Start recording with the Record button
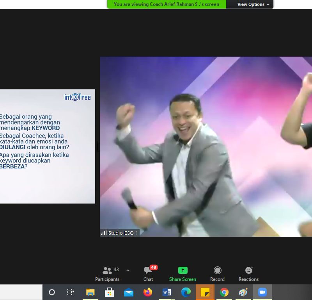312x300 pixels. click(x=217, y=273)
